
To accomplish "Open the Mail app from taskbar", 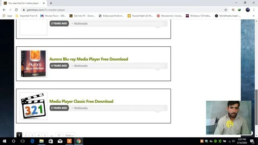I will 60,141.
